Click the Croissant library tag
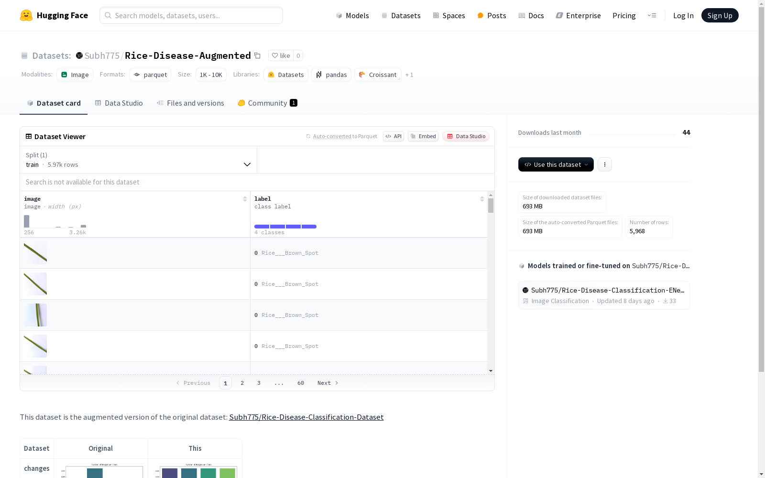Viewport: 765px width, 478px height. click(378, 75)
